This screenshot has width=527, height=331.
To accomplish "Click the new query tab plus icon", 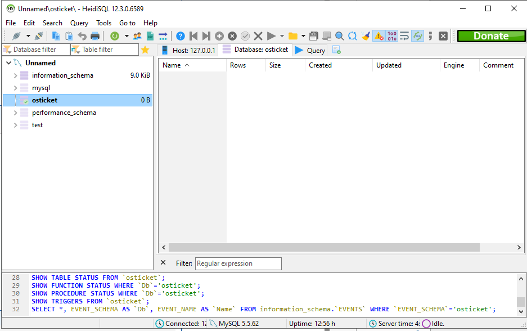I will (336, 50).
